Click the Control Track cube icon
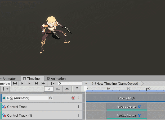This screenshot has width=165, height=120. [x=4, y=107]
